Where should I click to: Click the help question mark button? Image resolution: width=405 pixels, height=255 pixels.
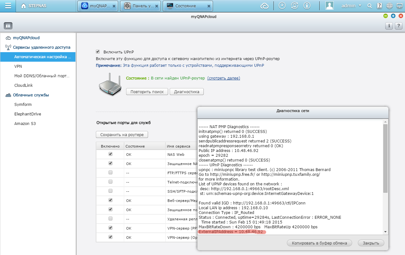(398, 26)
